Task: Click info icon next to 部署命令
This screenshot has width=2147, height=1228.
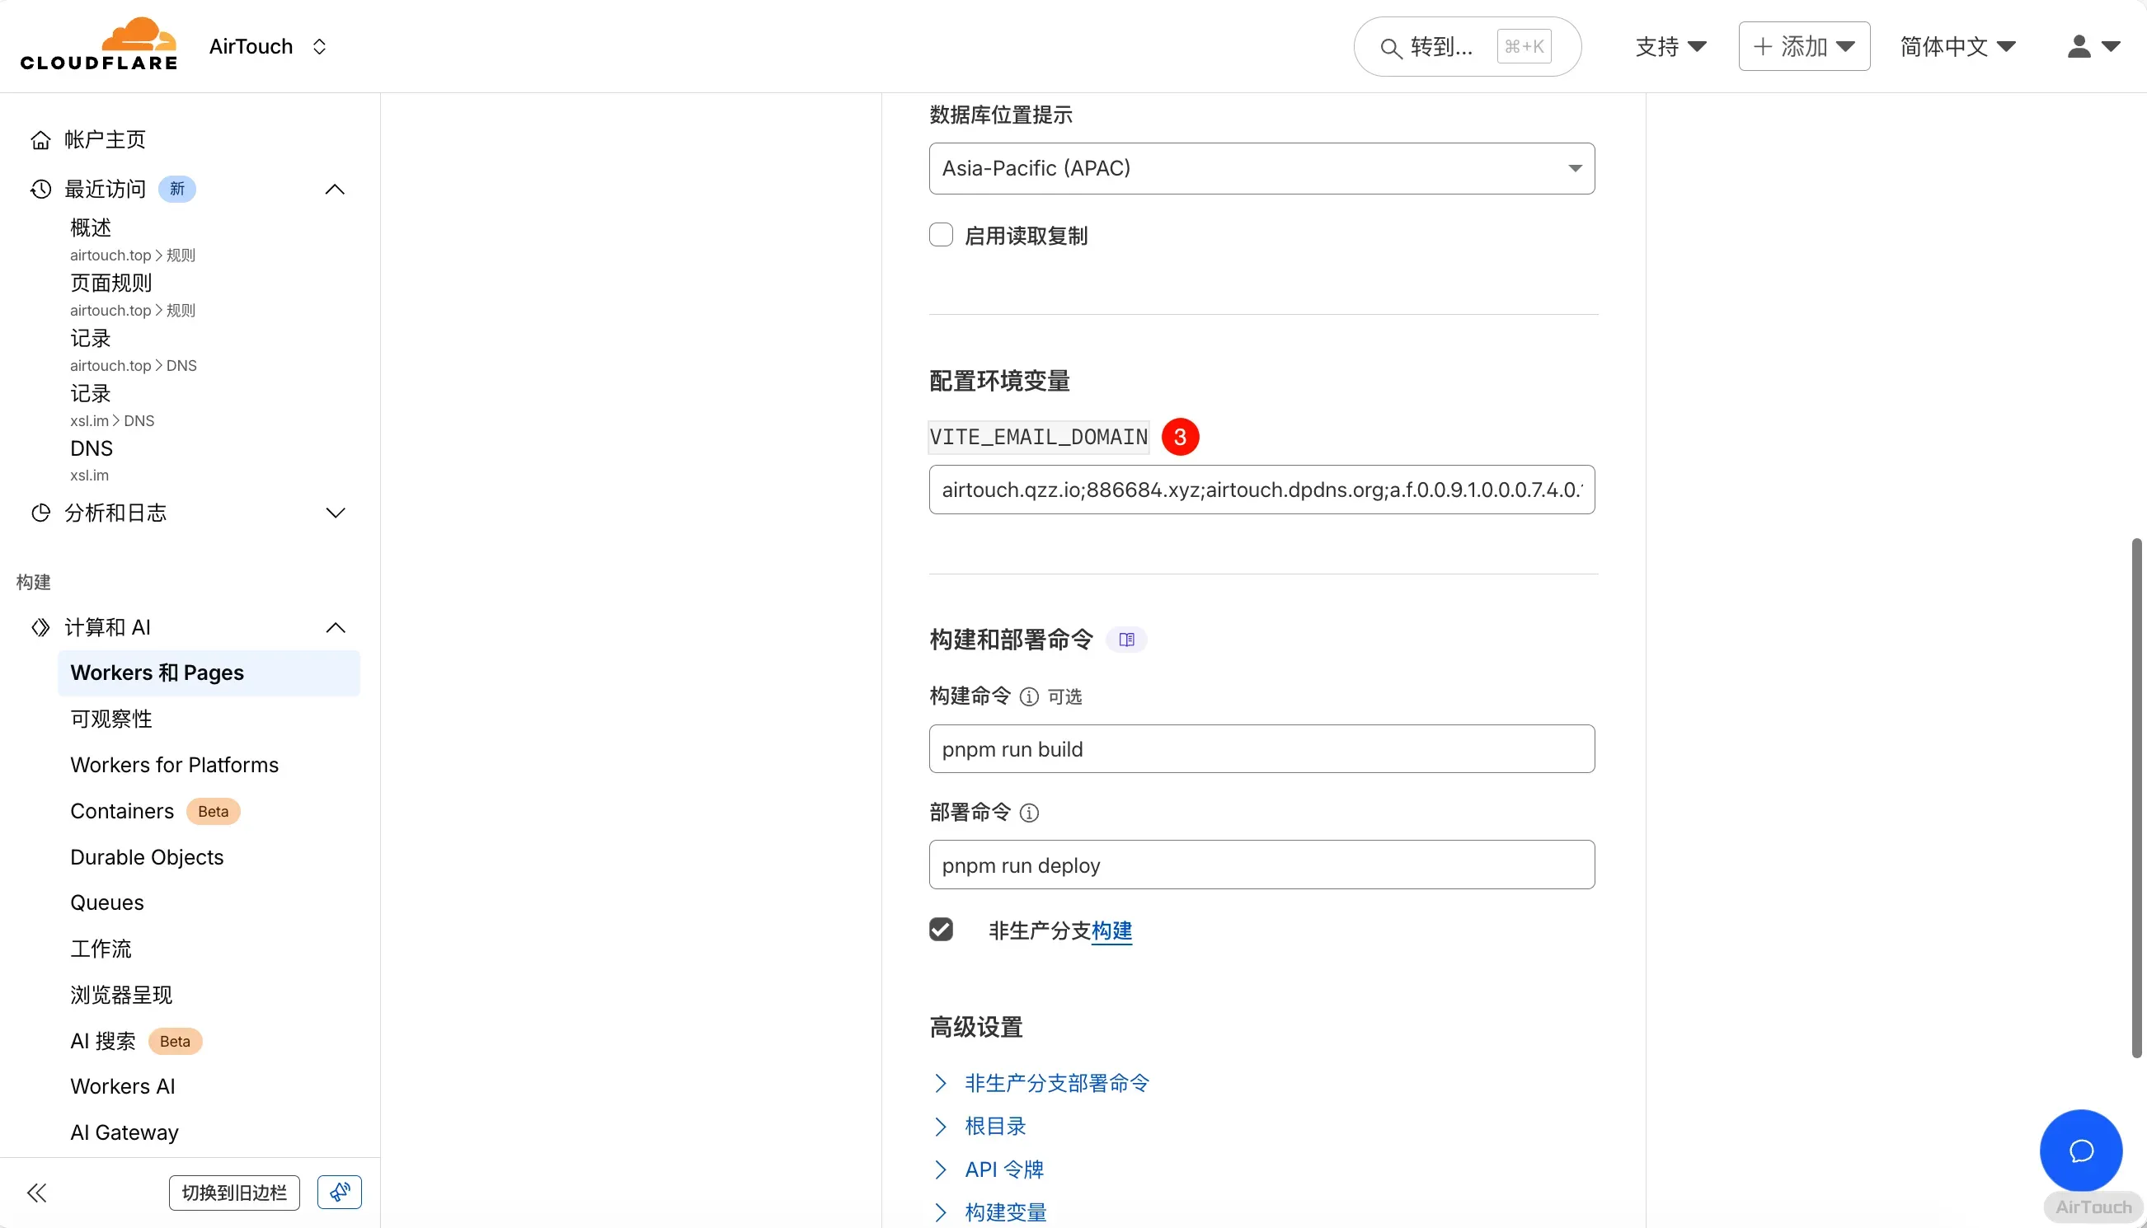Action: [1028, 812]
